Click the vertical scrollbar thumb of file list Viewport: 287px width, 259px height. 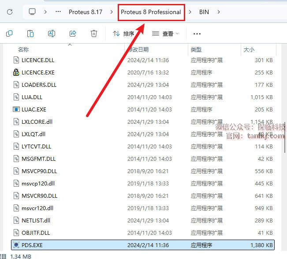point(285,137)
